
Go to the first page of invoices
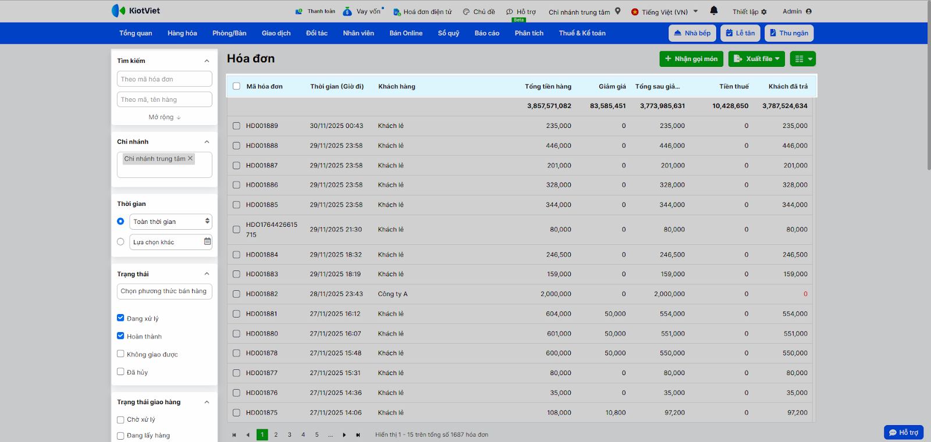click(x=234, y=435)
